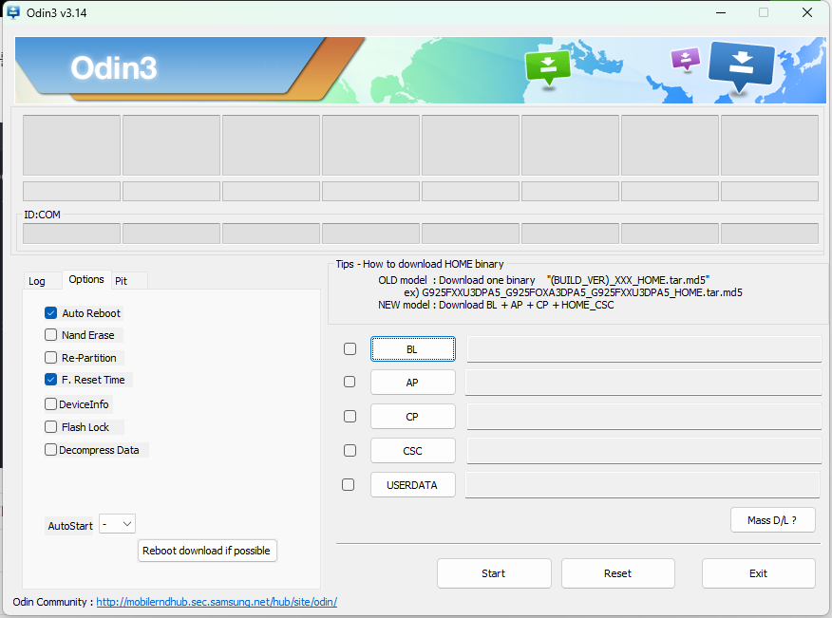
Task: Enable Flash Lock option
Action: (x=51, y=427)
